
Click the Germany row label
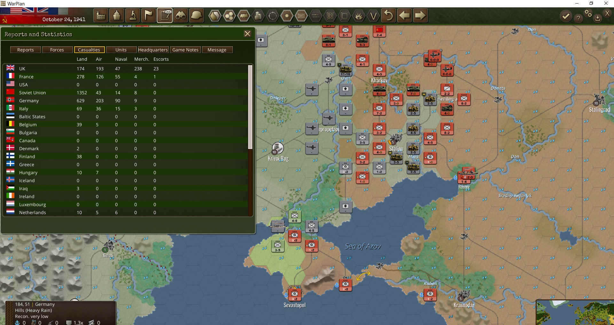pyautogui.click(x=29, y=101)
